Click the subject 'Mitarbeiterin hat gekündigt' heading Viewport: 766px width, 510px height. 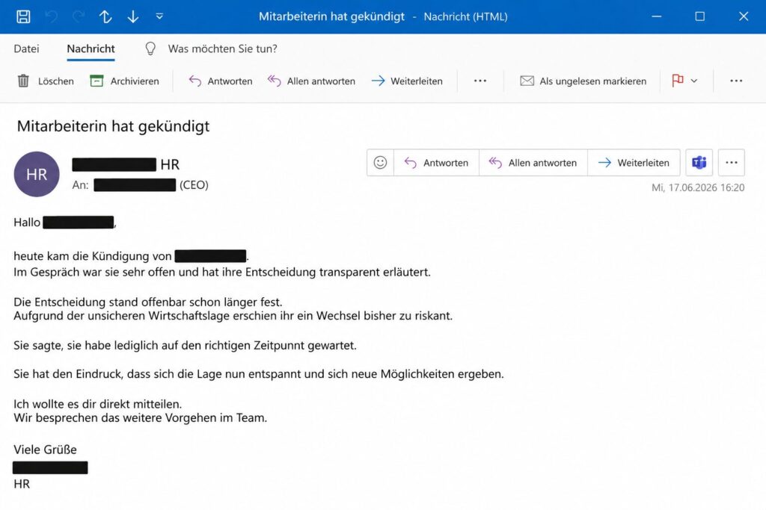(x=114, y=126)
